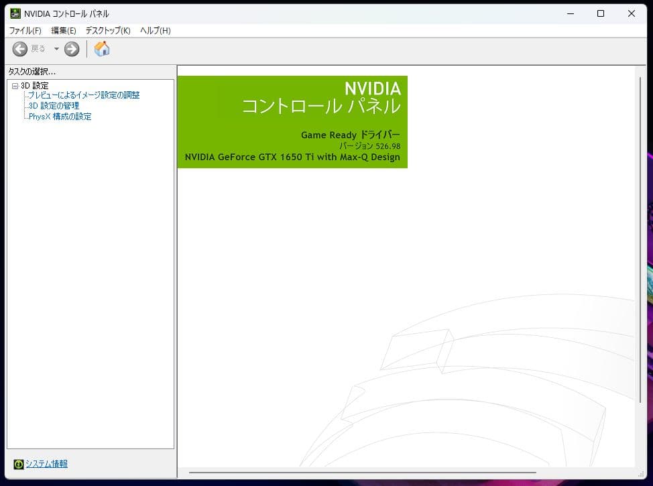Viewport: 653px width, 486px height.
Task: Open the システム情報 link
Action: point(46,464)
